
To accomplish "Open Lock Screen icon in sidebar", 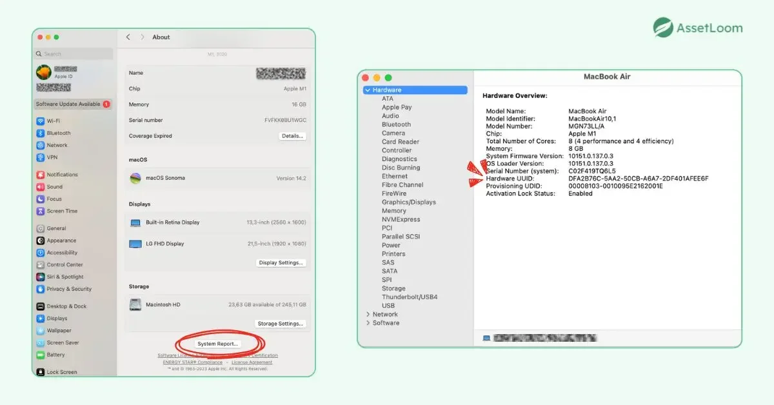I will click(x=41, y=372).
